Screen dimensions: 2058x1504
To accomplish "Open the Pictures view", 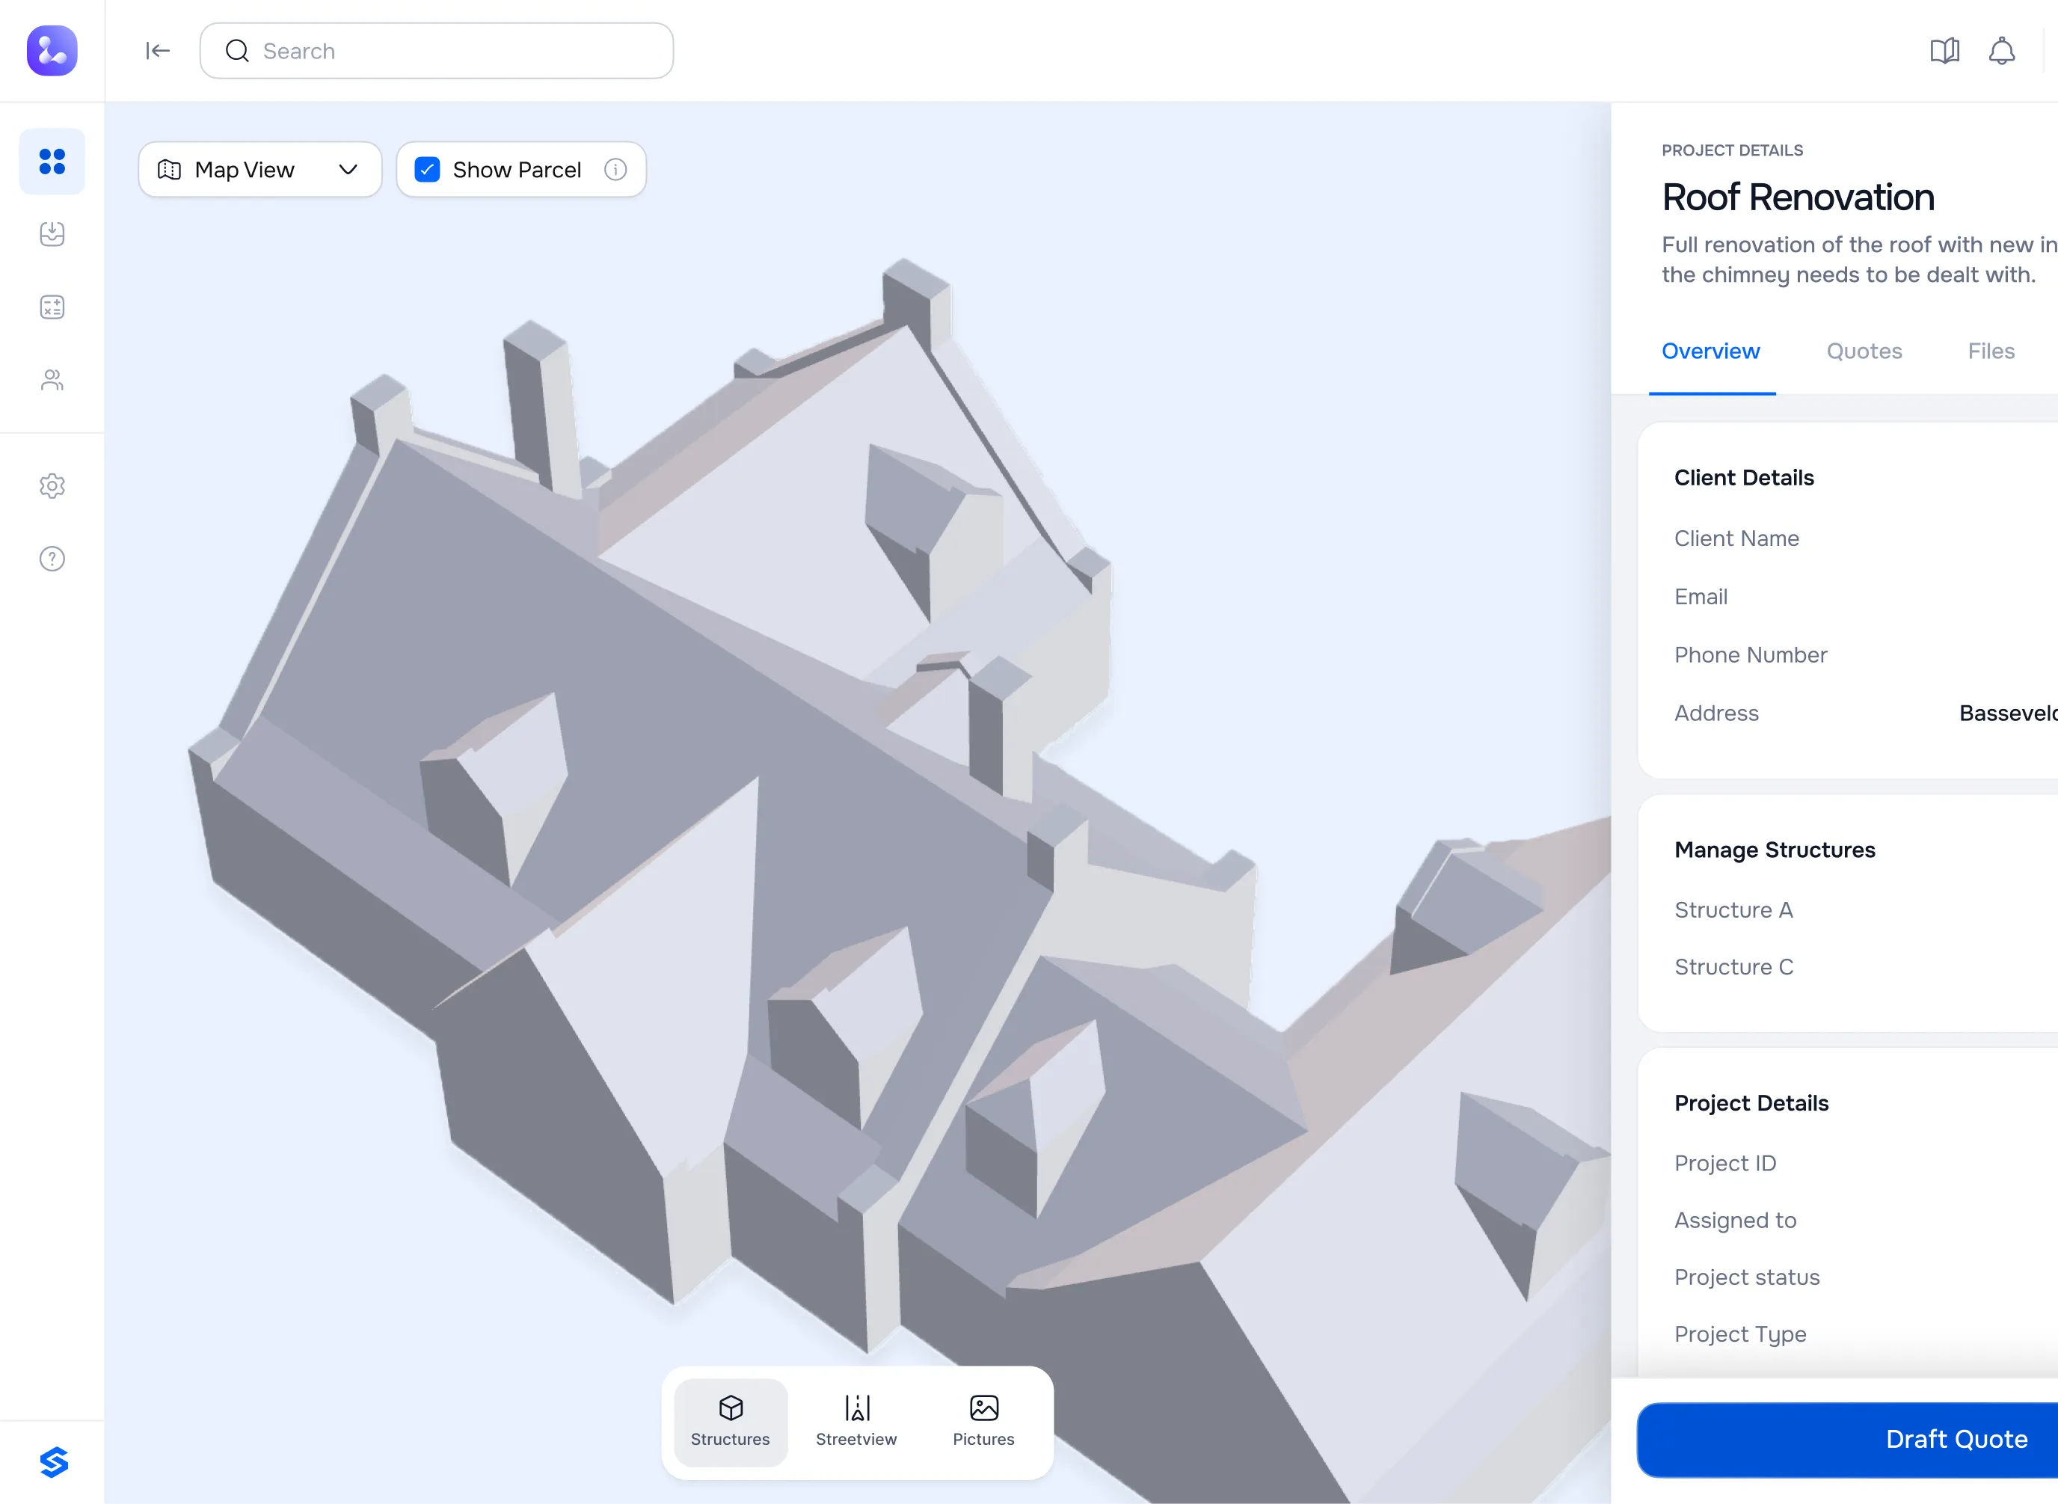I will [983, 1420].
